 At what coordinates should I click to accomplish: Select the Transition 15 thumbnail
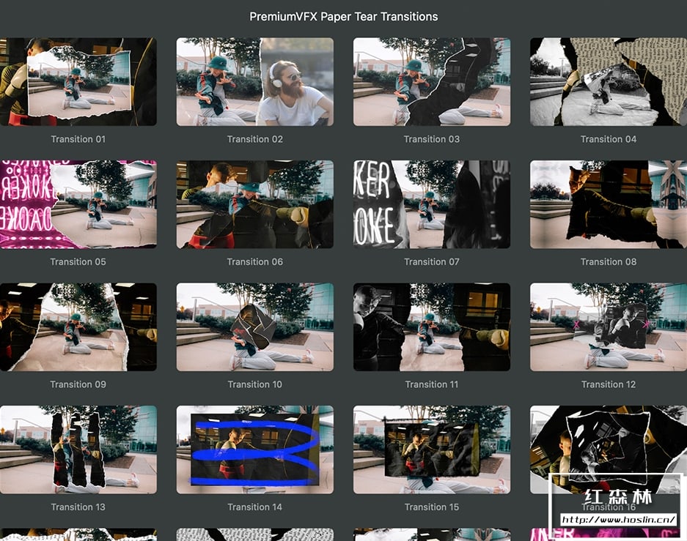pyautogui.click(x=432, y=449)
